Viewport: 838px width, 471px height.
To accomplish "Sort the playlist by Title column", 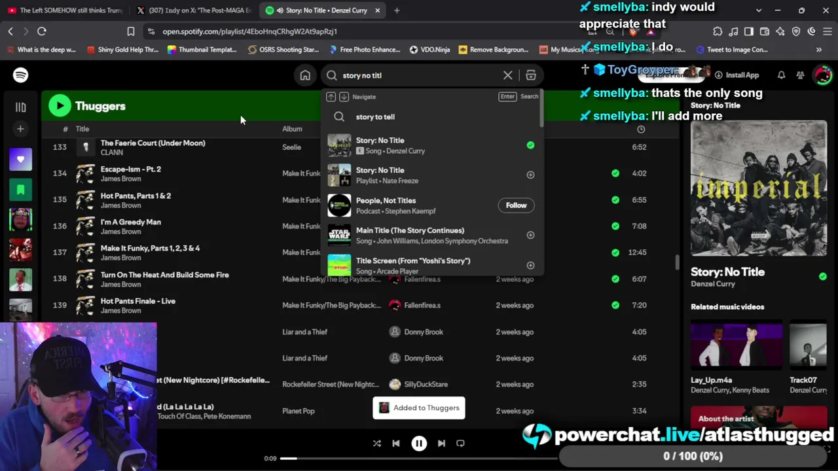I will click(82, 129).
